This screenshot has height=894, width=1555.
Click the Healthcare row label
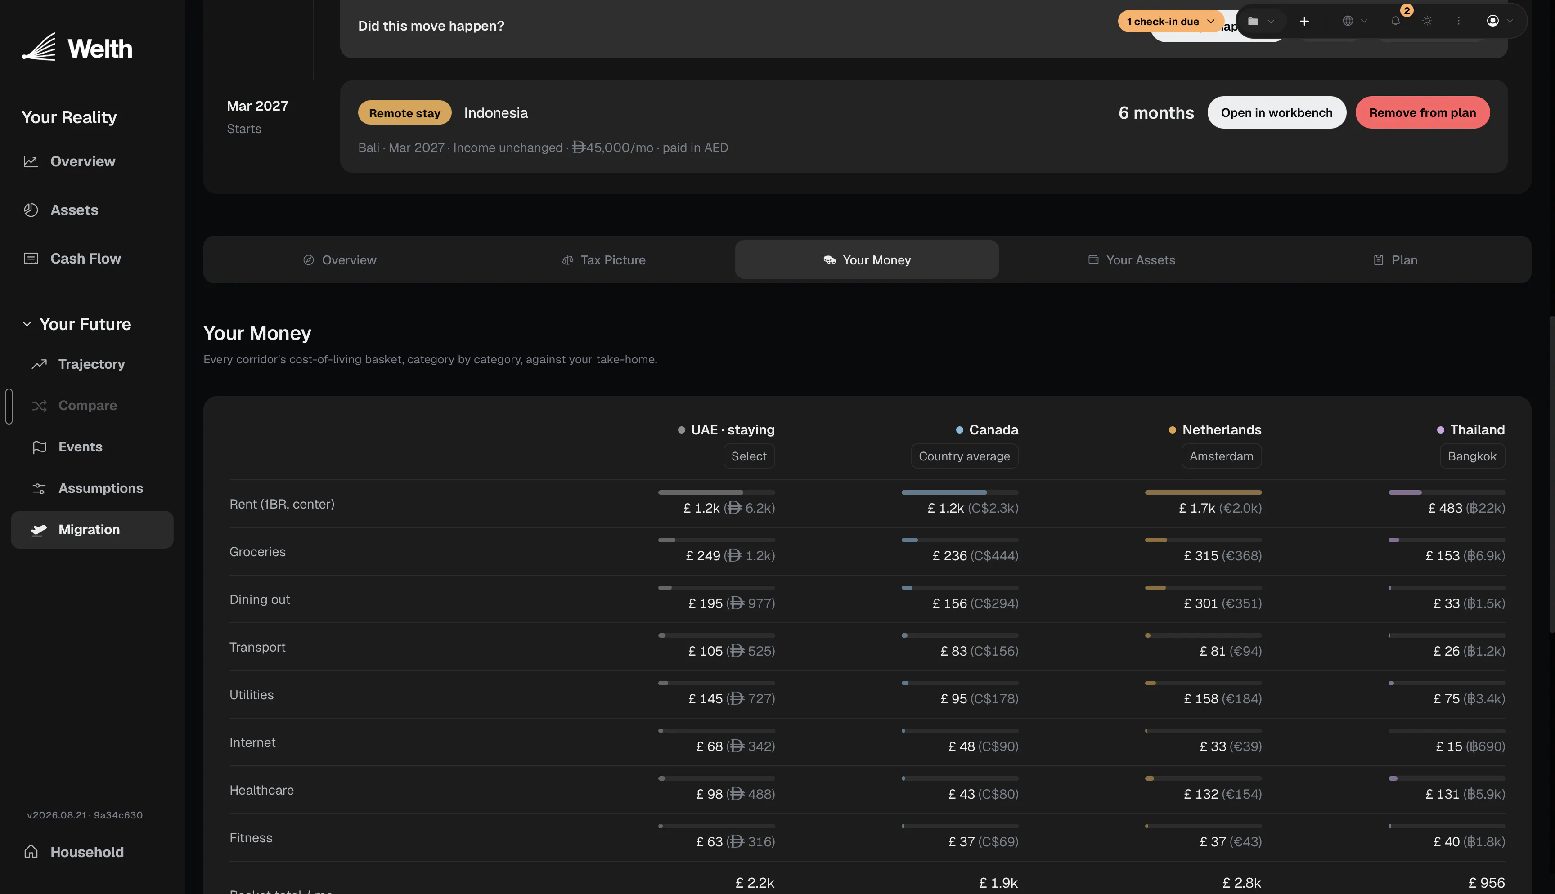click(x=261, y=790)
